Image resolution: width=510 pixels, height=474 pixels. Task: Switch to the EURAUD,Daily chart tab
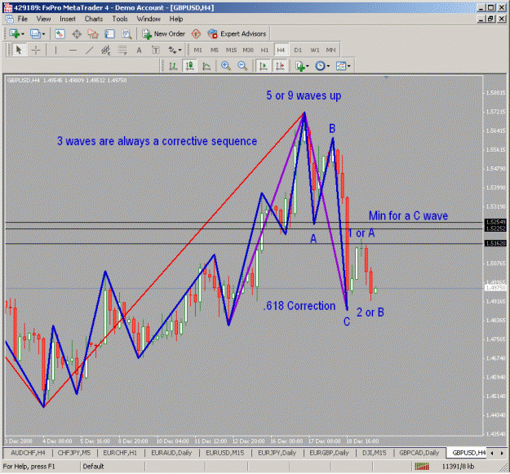[171, 453]
